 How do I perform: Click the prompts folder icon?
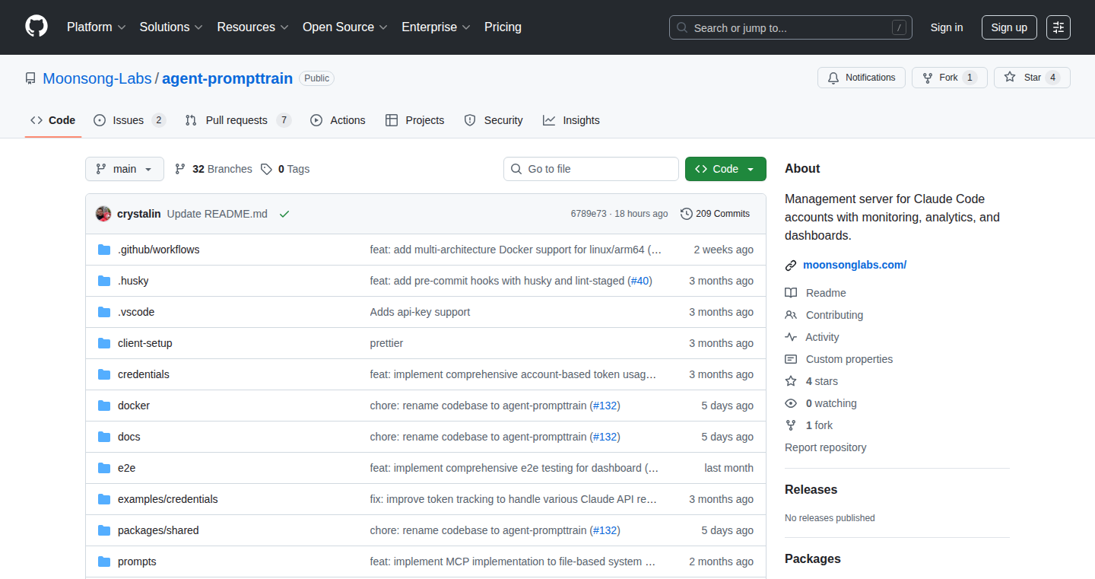pos(104,562)
